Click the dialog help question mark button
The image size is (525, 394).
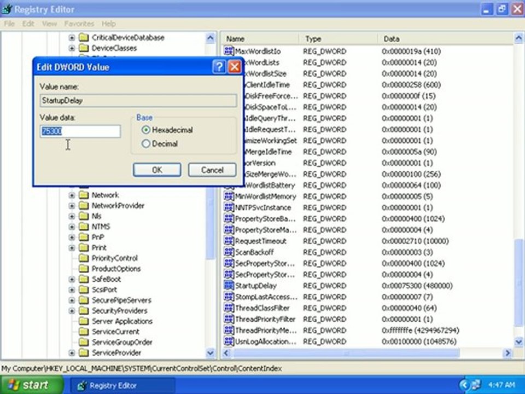click(x=219, y=67)
